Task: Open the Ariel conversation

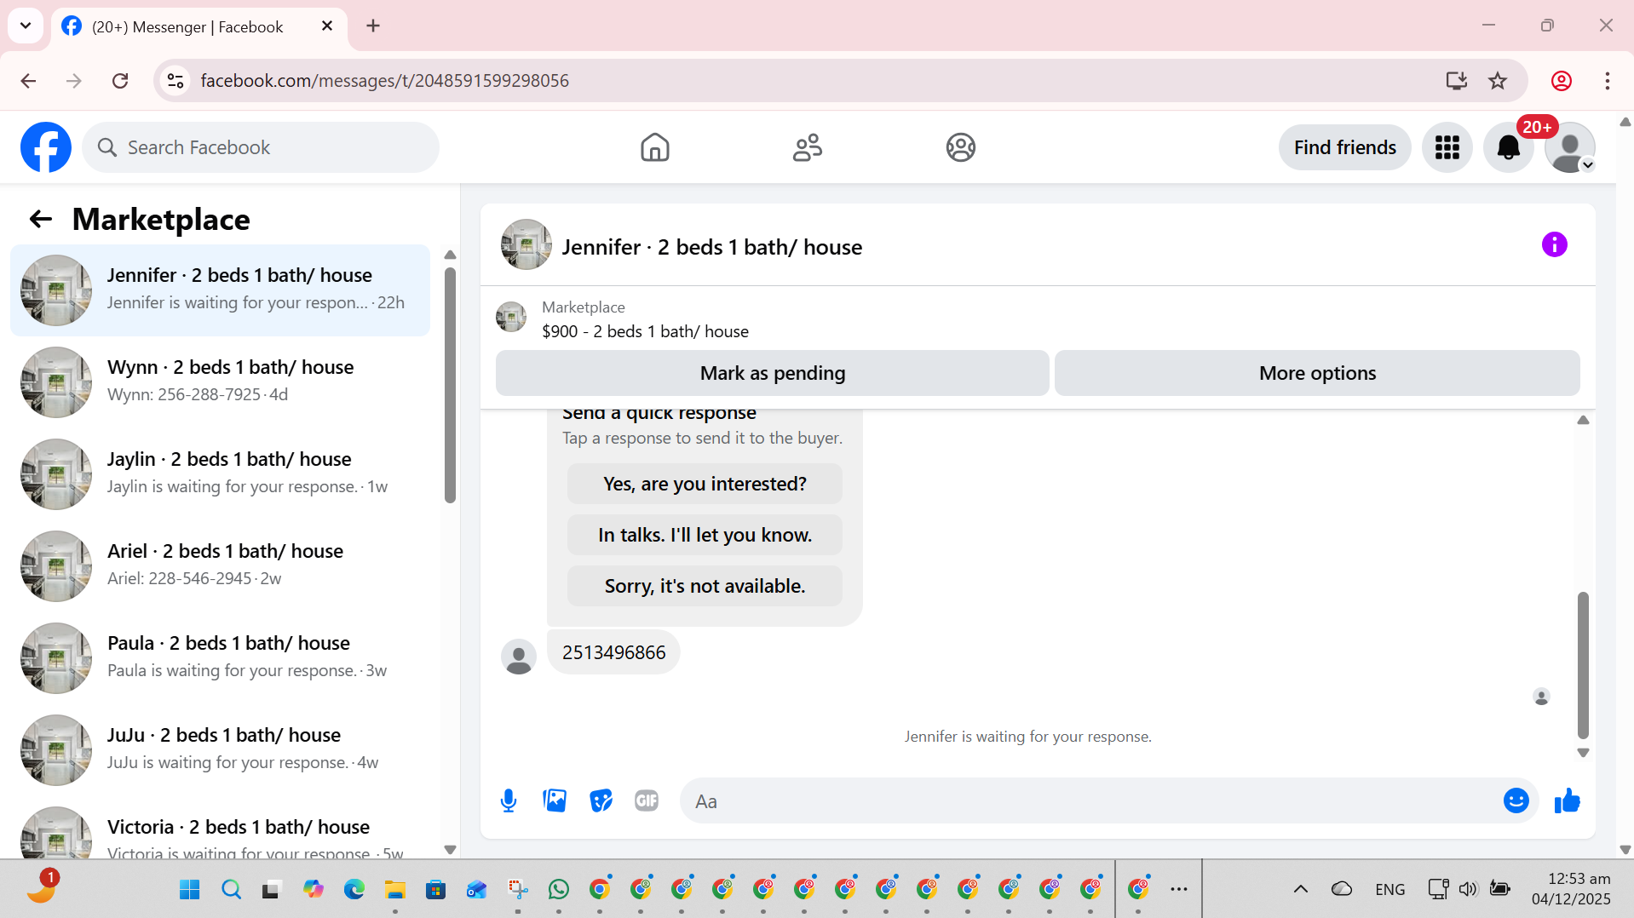Action: click(x=220, y=566)
